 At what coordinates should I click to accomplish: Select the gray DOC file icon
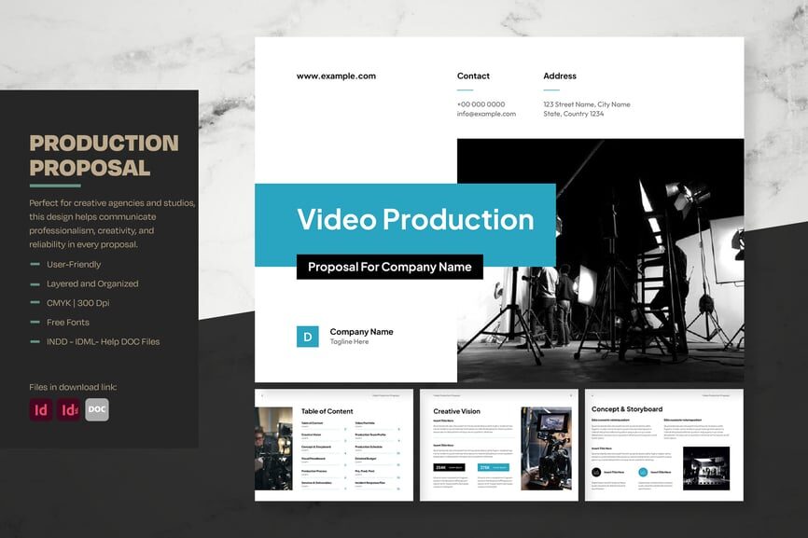(x=97, y=409)
